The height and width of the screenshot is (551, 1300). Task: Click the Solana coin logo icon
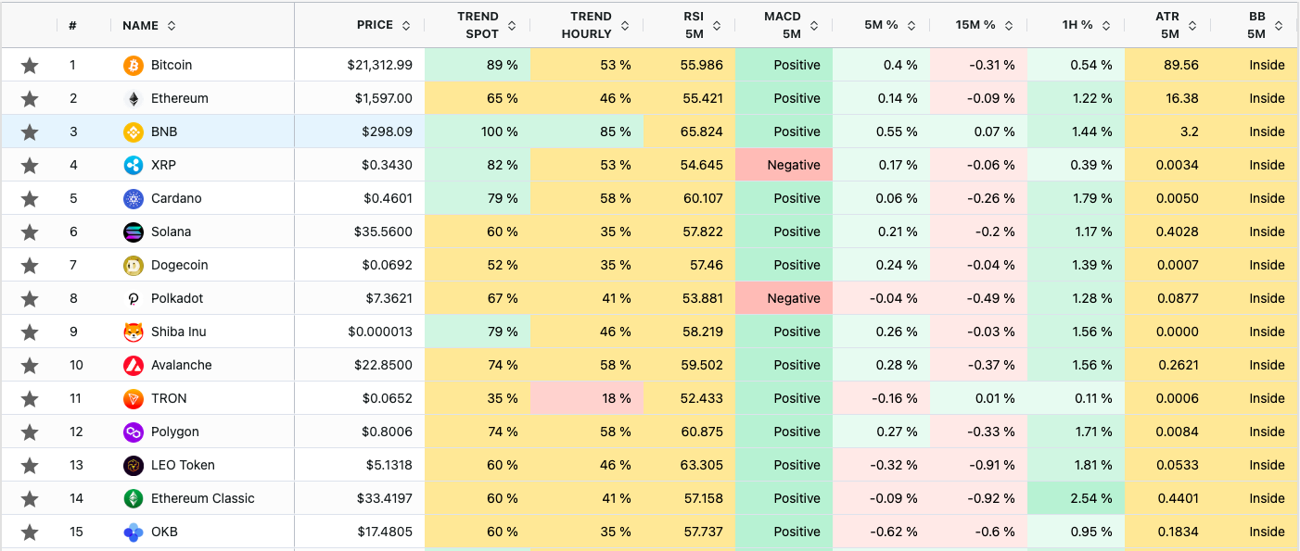[134, 232]
